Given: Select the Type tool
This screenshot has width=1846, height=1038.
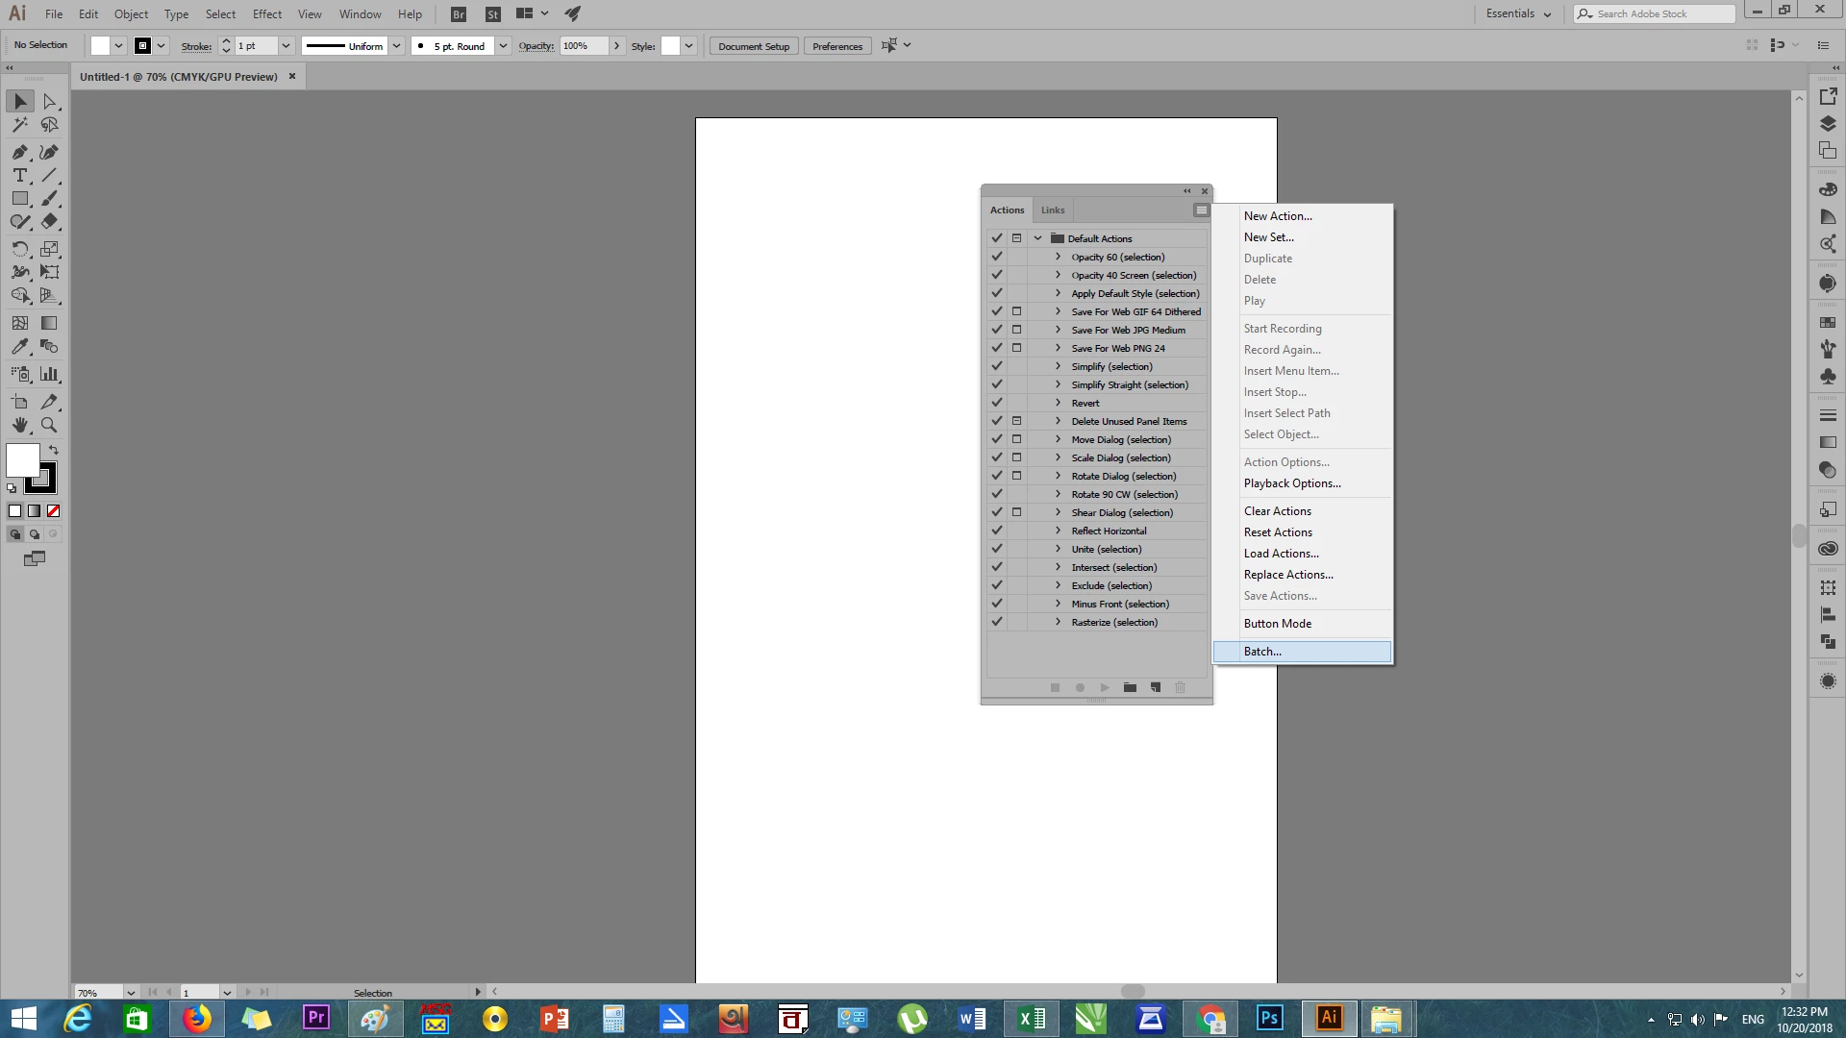Looking at the screenshot, I should click(x=19, y=176).
